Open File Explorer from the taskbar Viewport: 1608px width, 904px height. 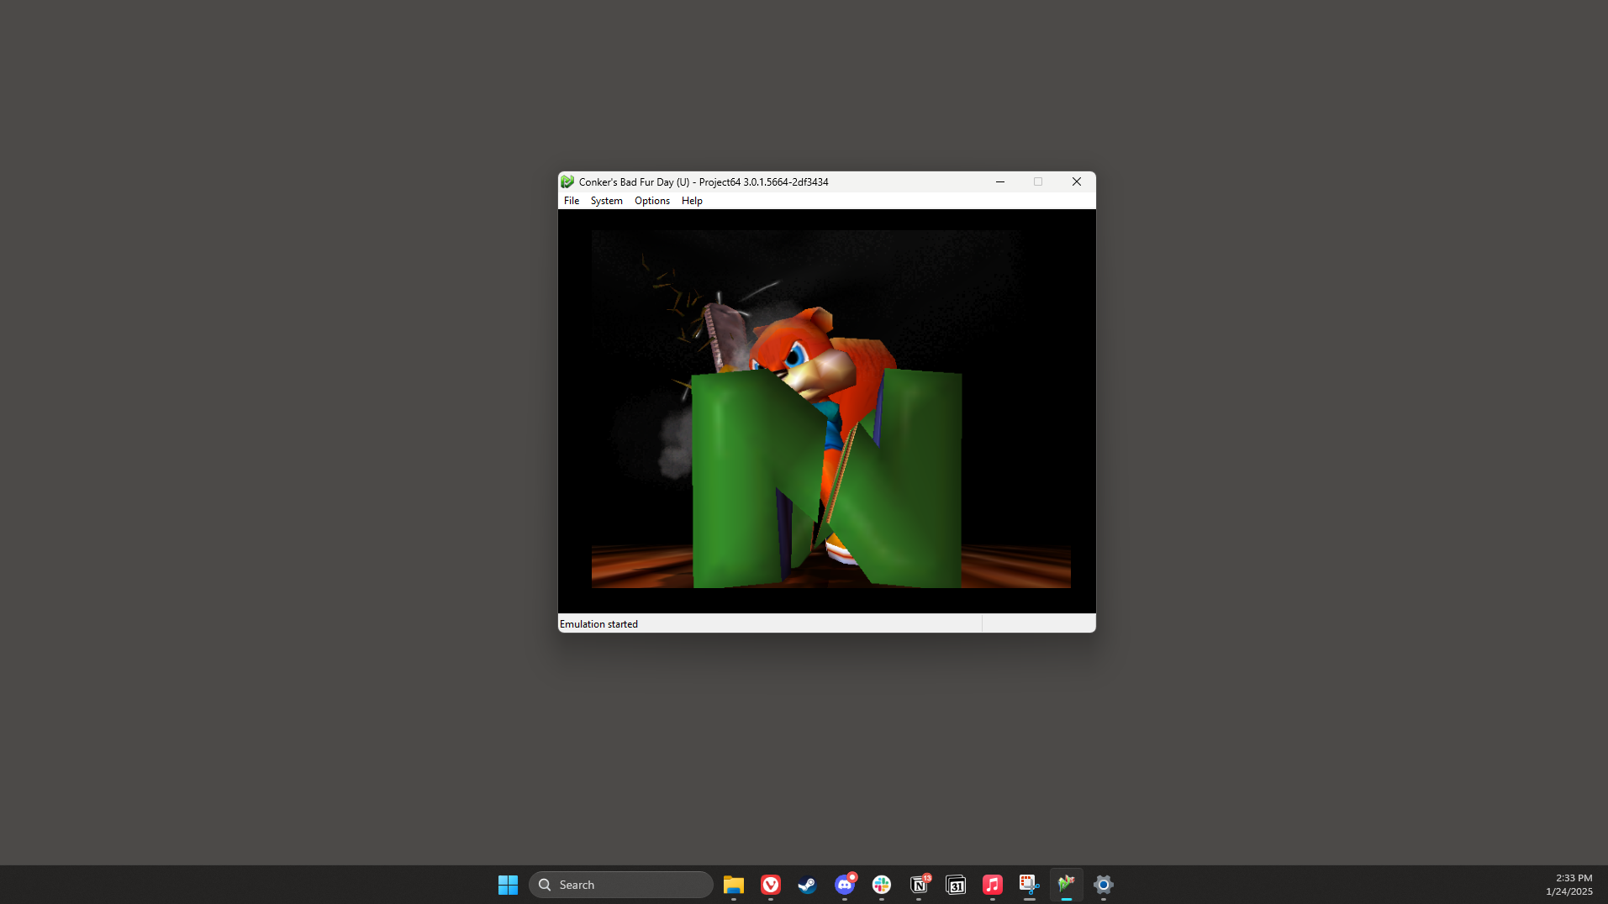click(734, 885)
